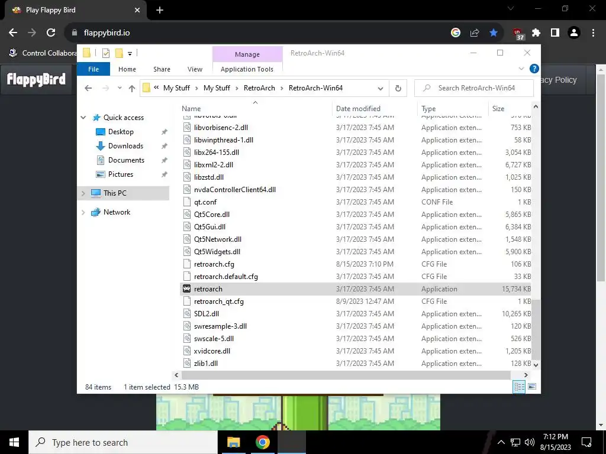
Task: Sort by the Name column header
Action: point(256,109)
